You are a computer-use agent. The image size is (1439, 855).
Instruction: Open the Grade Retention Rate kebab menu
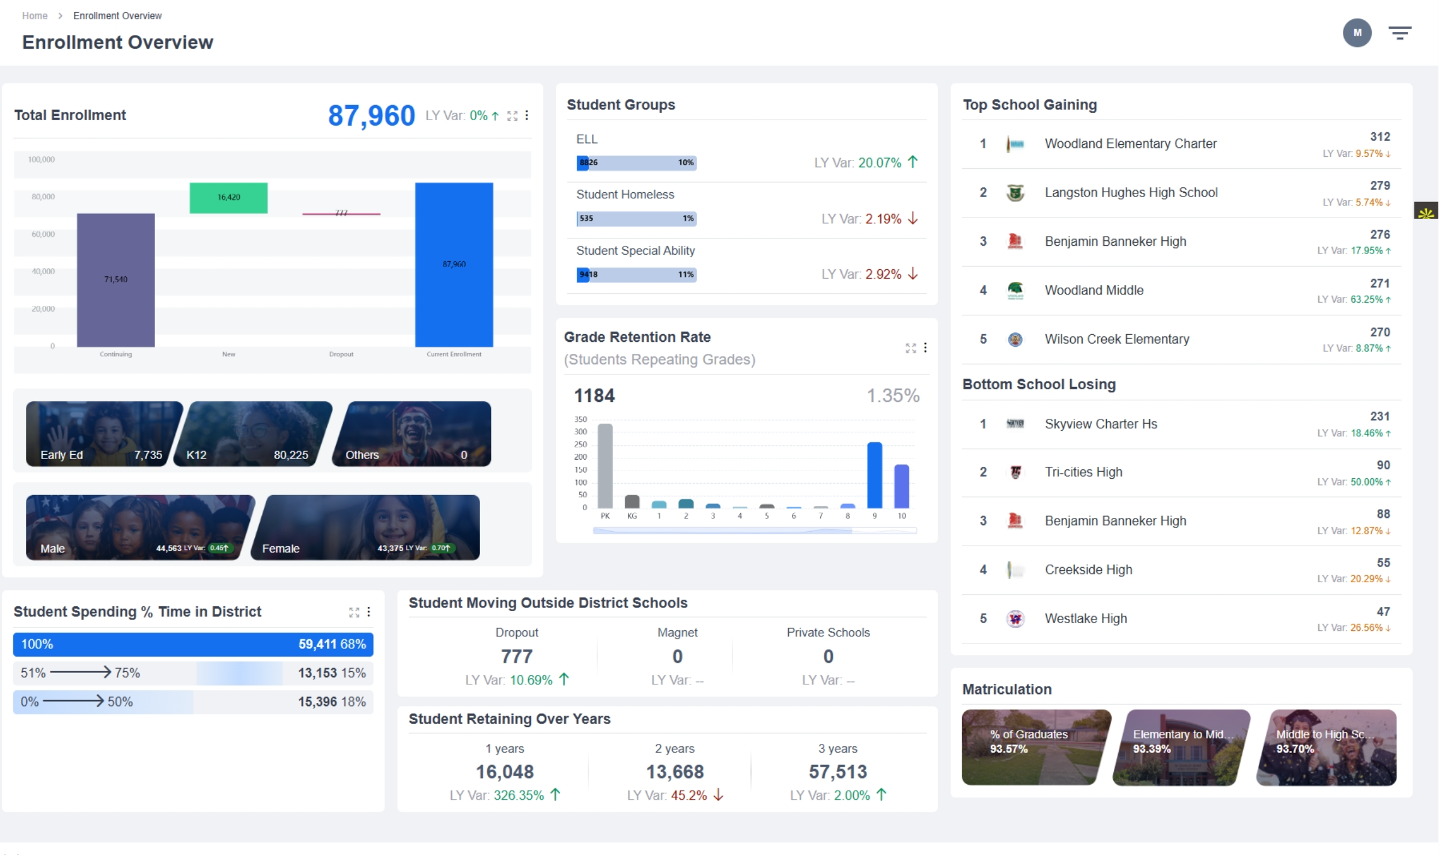pos(925,348)
